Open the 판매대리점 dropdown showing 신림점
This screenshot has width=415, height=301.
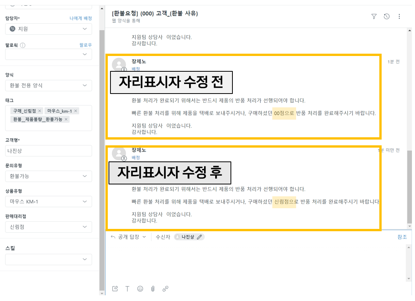coord(48,227)
